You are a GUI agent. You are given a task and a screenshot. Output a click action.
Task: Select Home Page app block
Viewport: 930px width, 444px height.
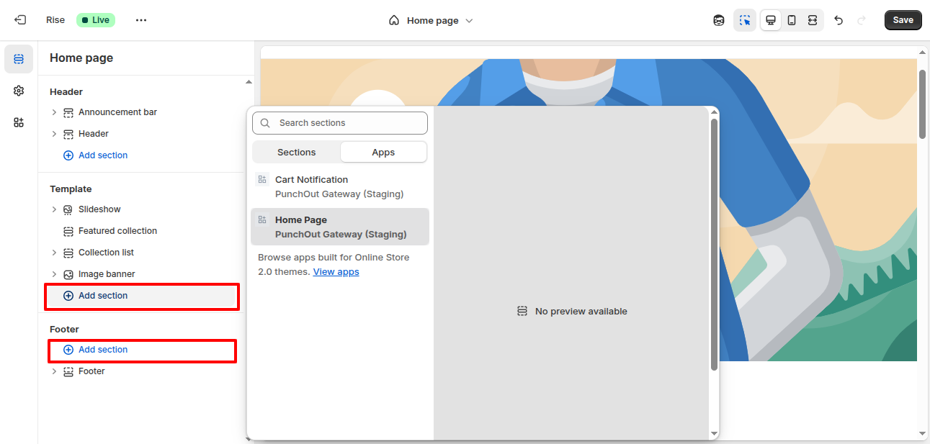point(340,227)
